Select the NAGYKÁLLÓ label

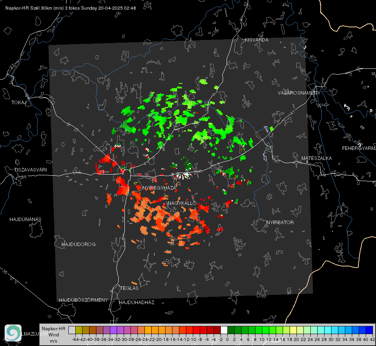[x=182, y=203]
